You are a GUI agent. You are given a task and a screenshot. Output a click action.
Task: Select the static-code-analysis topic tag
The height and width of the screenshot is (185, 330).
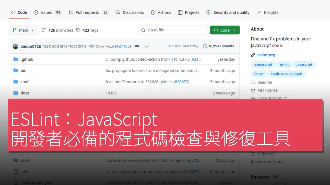[x=286, y=74]
